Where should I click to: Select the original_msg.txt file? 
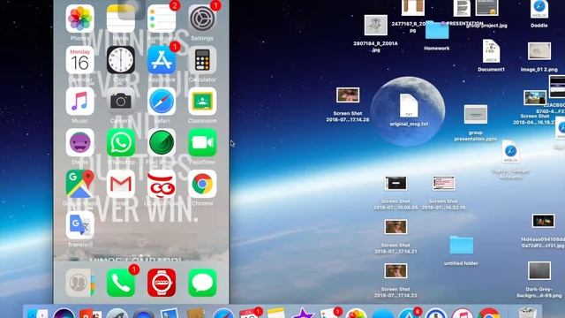coord(409,105)
